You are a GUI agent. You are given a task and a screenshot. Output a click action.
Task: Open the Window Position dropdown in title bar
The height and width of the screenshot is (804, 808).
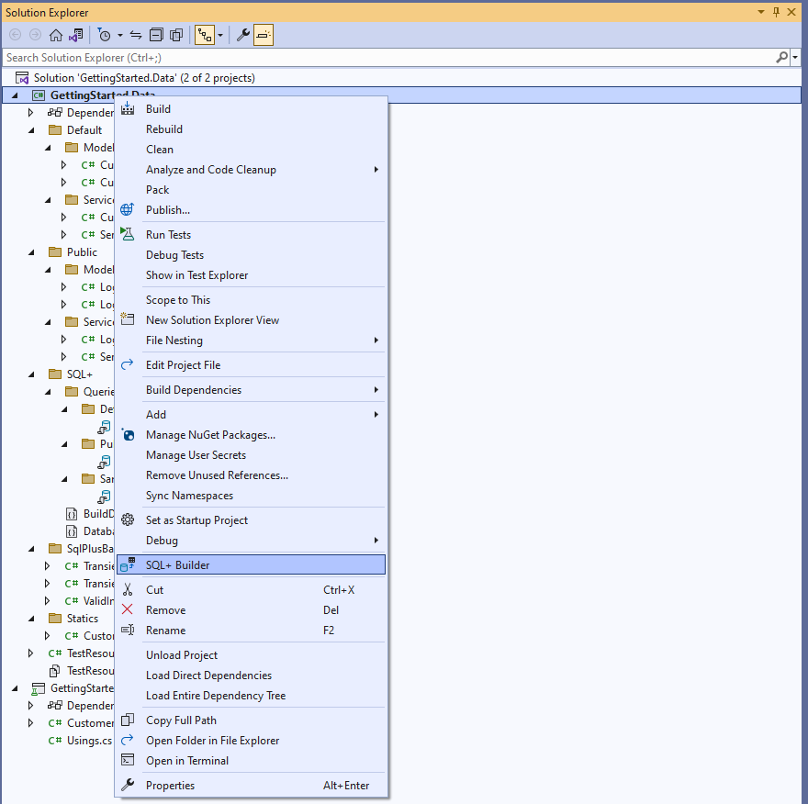point(760,12)
